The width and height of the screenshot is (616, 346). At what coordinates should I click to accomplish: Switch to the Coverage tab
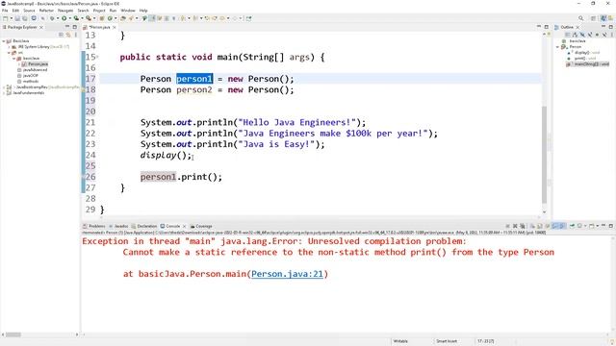(201, 226)
